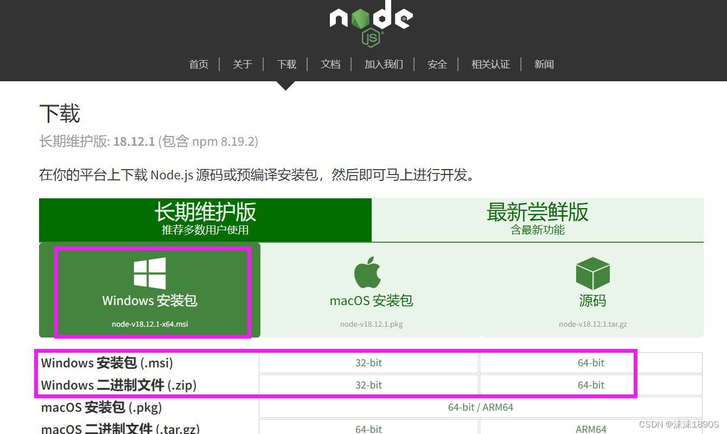
Task: Switch to the 最新尝鲜版 tab
Action: point(538,219)
